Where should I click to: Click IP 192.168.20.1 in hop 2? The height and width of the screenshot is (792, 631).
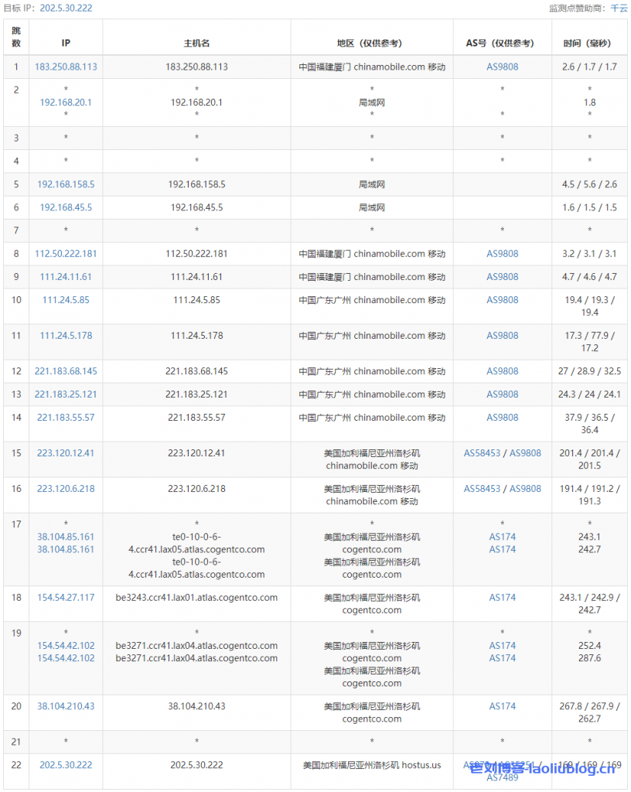click(x=66, y=102)
